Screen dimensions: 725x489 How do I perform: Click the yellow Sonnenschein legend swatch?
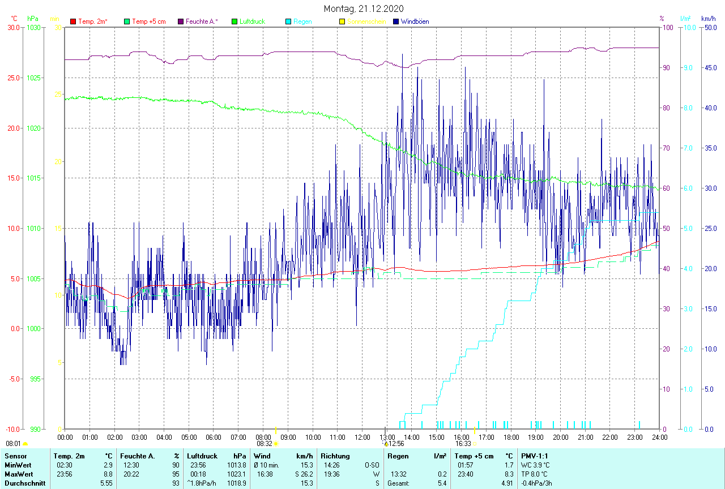[342, 22]
